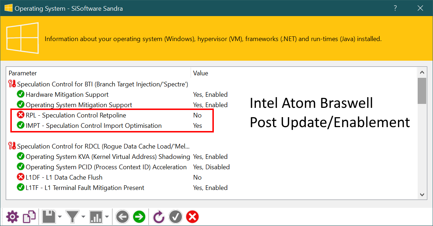Image resolution: width=433 pixels, height=226 pixels.
Task: Click the scrollbar down arrow
Action: pyautogui.click(x=422, y=195)
